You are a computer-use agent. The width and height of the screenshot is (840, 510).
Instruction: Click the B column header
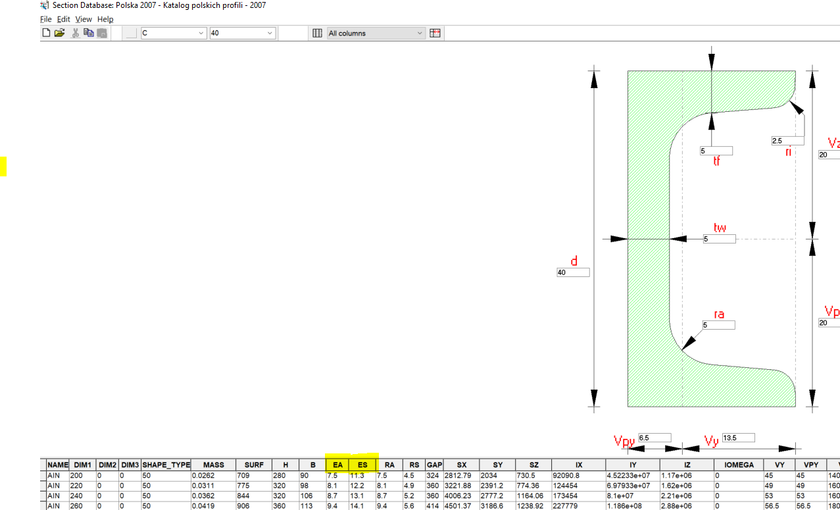click(x=312, y=465)
